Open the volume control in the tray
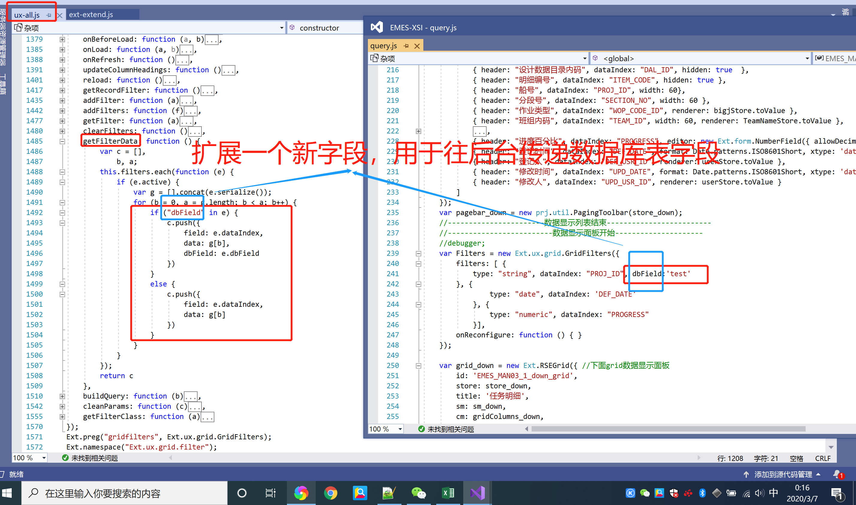Screen dimensions: 856x505 pyautogui.click(x=760, y=493)
